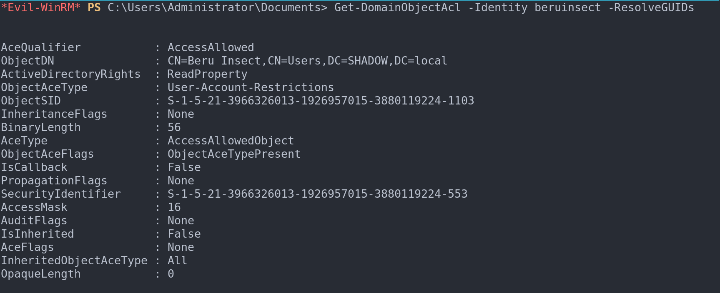Click the AccessAllowed value of AceQualifier
The height and width of the screenshot is (293, 720).
click(211, 47)
